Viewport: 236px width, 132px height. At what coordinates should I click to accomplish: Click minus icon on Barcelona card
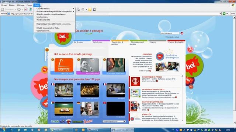click(52, 59)
